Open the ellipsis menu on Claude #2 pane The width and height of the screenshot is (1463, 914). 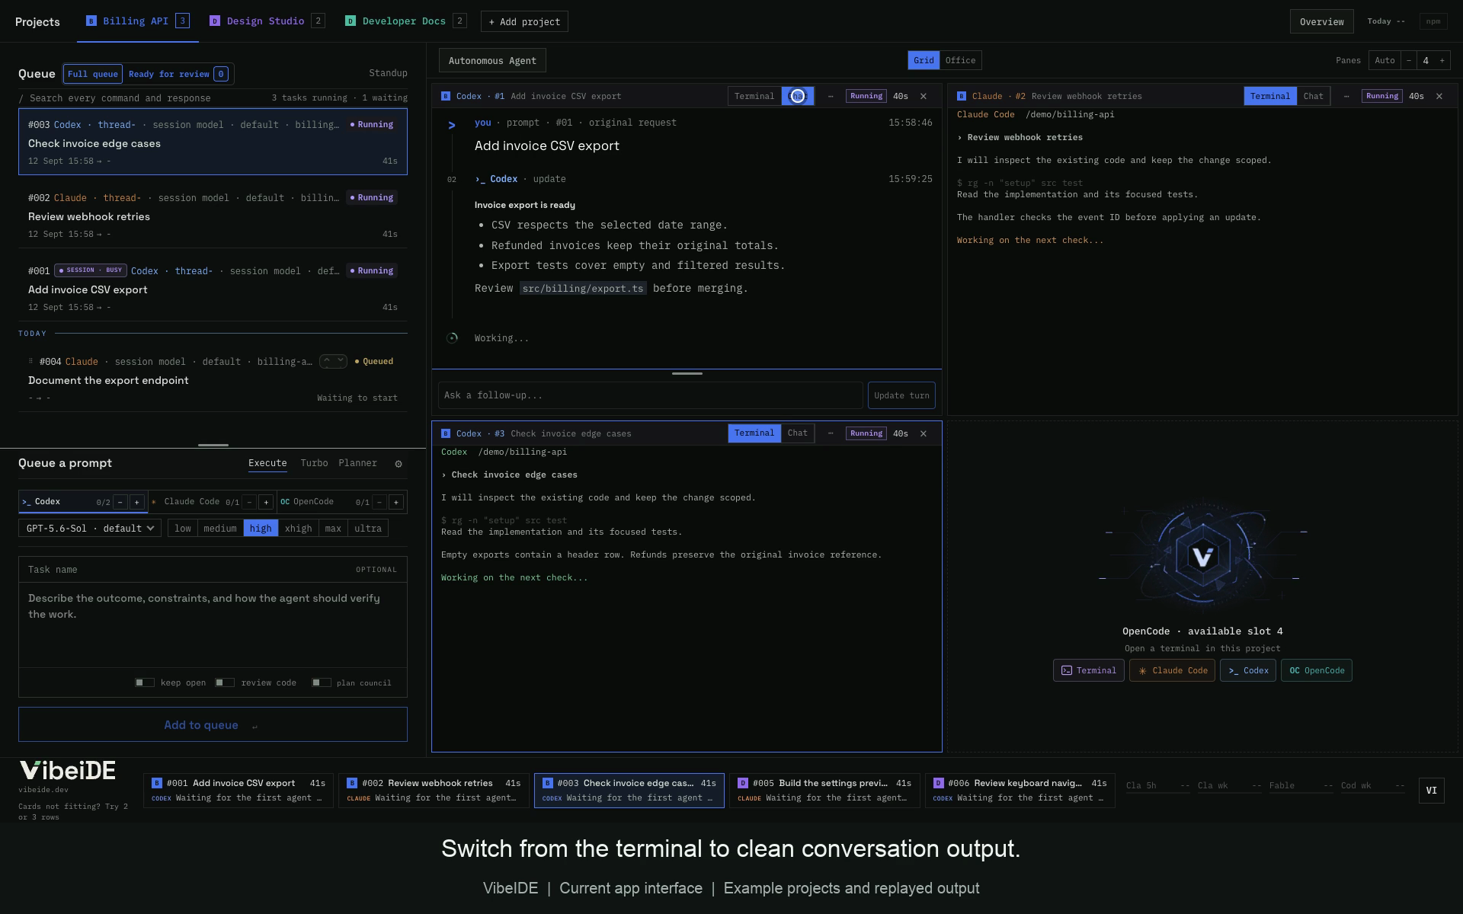[x=1346, y=96]
